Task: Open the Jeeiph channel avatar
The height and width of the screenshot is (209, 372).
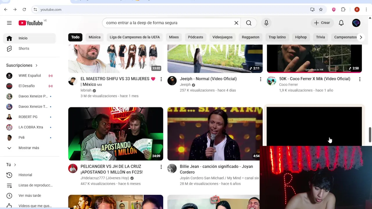Action: click(x=172, y=81)
